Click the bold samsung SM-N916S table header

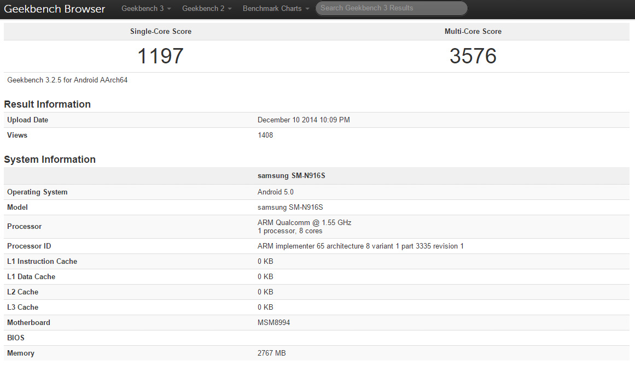[x=291, y=176]
